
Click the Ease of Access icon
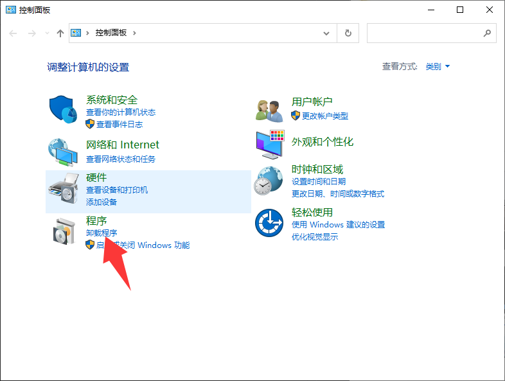[269, 223]
